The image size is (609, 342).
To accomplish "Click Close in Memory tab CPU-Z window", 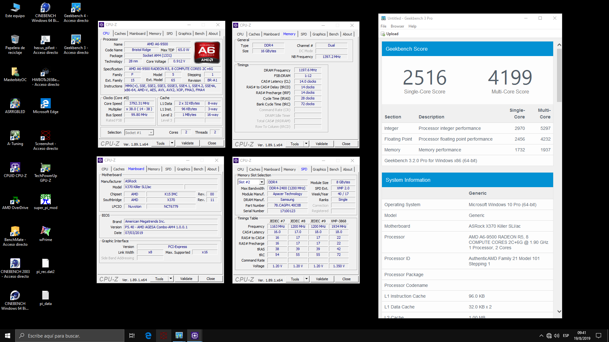I will pos(346,144).
